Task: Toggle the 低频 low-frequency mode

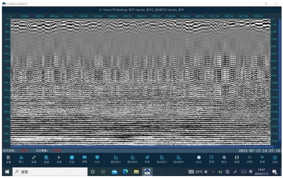Action: [262, 159]
